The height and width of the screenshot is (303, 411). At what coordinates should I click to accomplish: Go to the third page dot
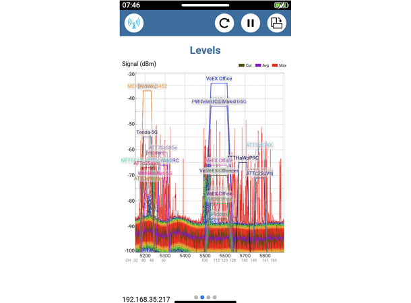208,297
